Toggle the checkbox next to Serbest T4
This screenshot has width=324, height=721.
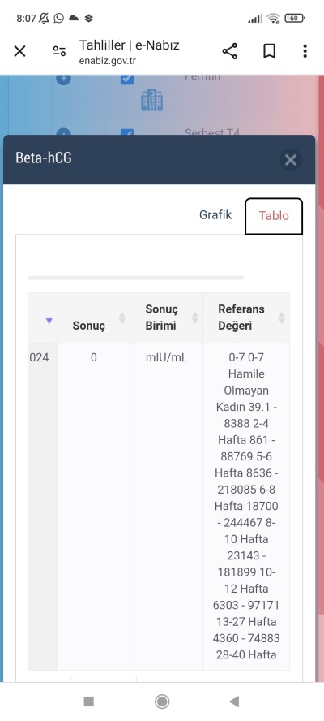click(x=127, y=132)
